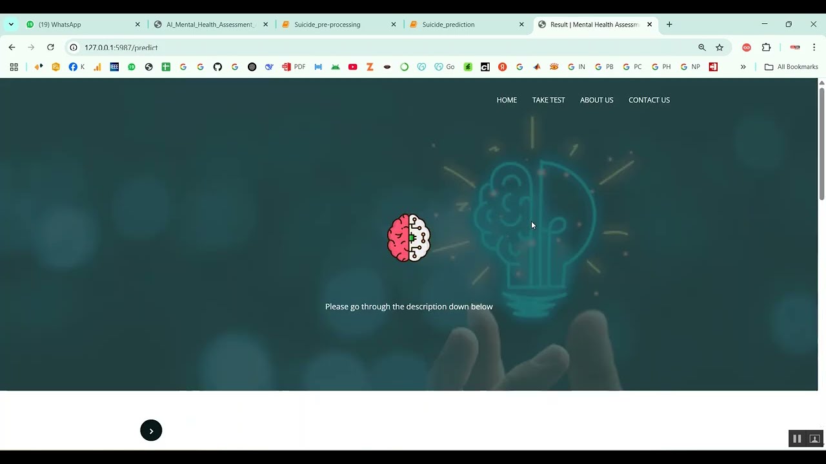Open the IEEE bookmark

114,67
